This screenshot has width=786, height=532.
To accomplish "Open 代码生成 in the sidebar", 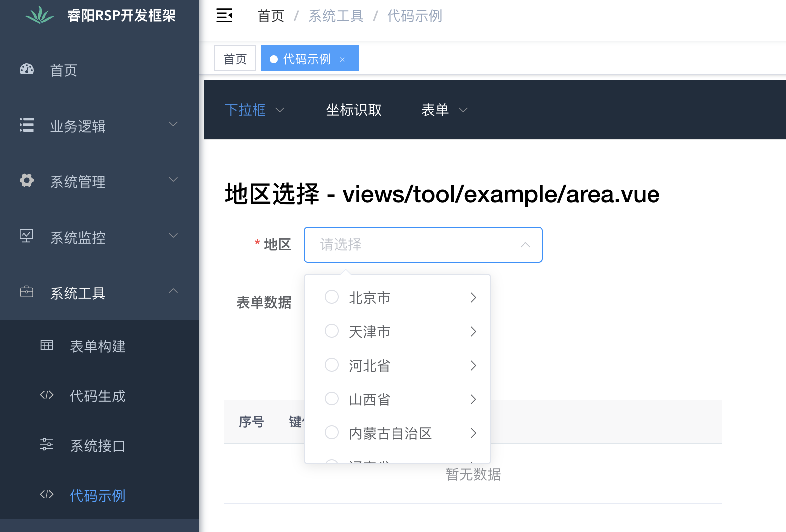I will click(x=98, y=396).
